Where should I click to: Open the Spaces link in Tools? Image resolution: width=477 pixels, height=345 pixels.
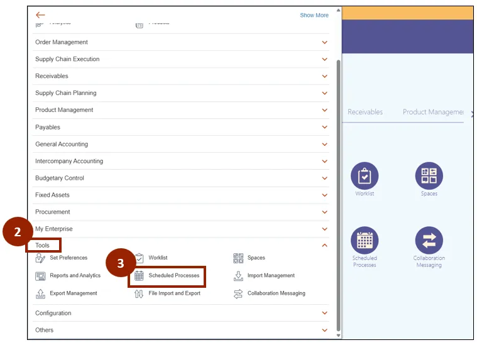[256, 258]
